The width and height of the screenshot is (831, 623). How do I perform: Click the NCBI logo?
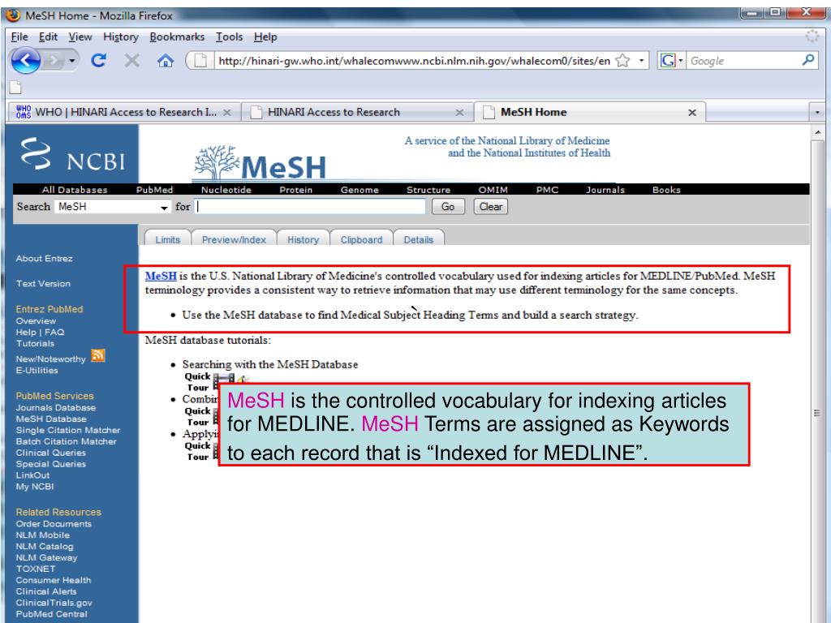[72, 155]
